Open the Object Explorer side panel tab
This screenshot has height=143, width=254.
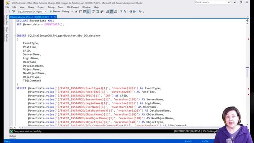click(x=7, y=34)
